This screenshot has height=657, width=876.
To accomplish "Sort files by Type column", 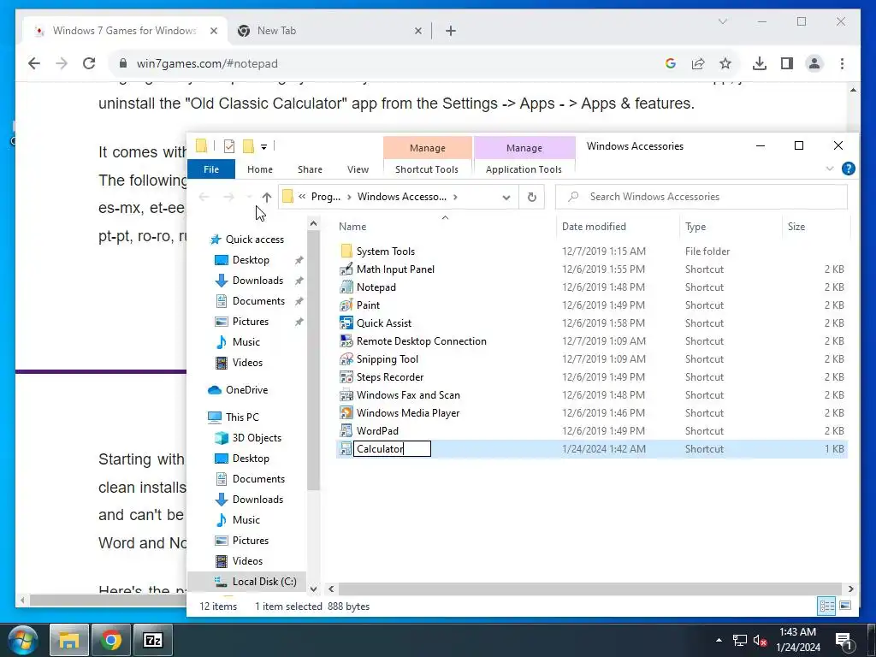I will (x=731, y=226).
